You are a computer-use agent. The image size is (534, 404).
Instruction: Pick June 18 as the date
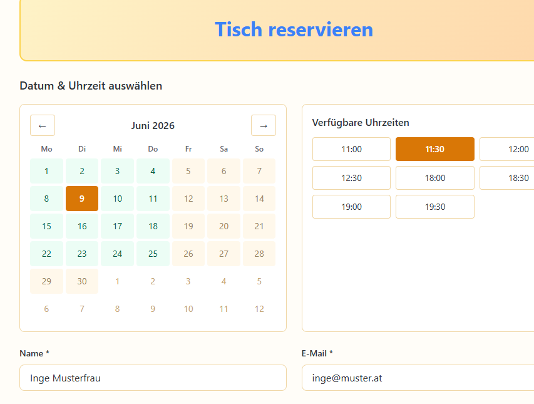pyautogui.click(x=153, y=226)
